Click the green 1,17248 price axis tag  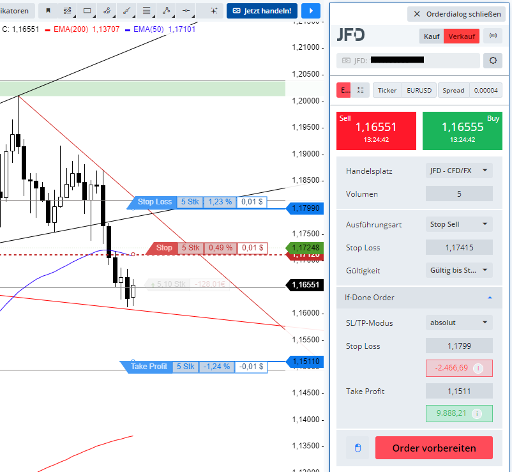pyautogui.click(x=305, y=248)
